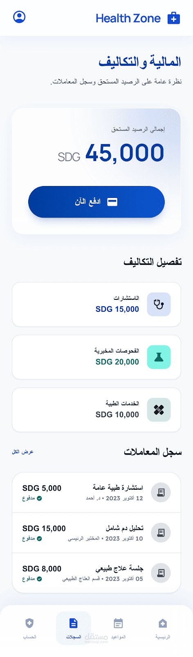The height and width of the screenshot is (657, 193).
Task: Click the عرض الكل view all link
Action: [23, 452]
